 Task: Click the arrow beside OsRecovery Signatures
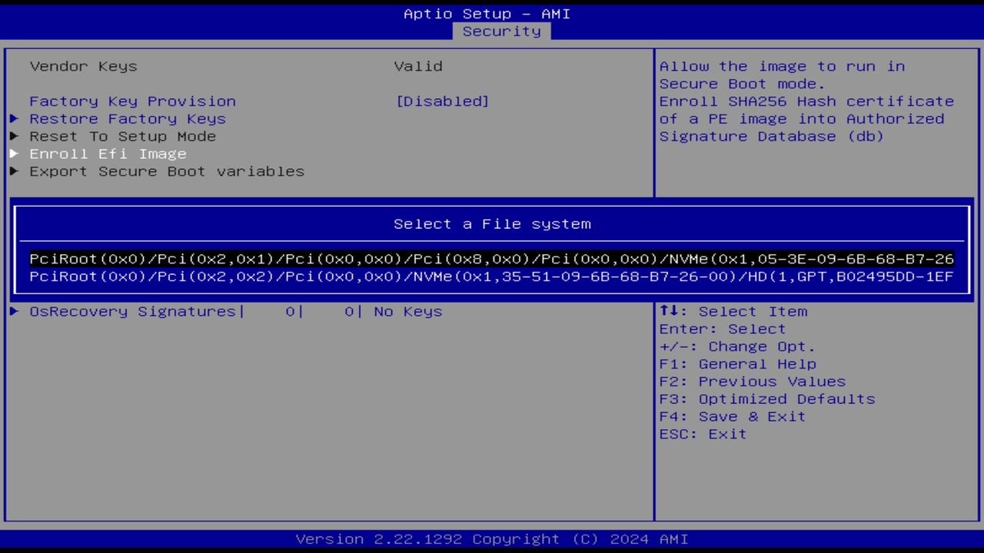click(x=15, y=312)
